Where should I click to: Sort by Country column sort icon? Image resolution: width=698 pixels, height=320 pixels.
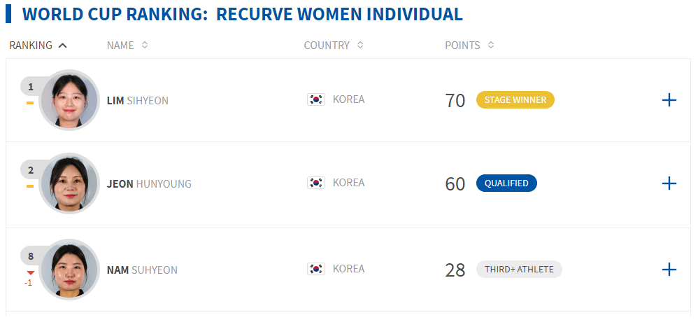[x=360, y=45]
